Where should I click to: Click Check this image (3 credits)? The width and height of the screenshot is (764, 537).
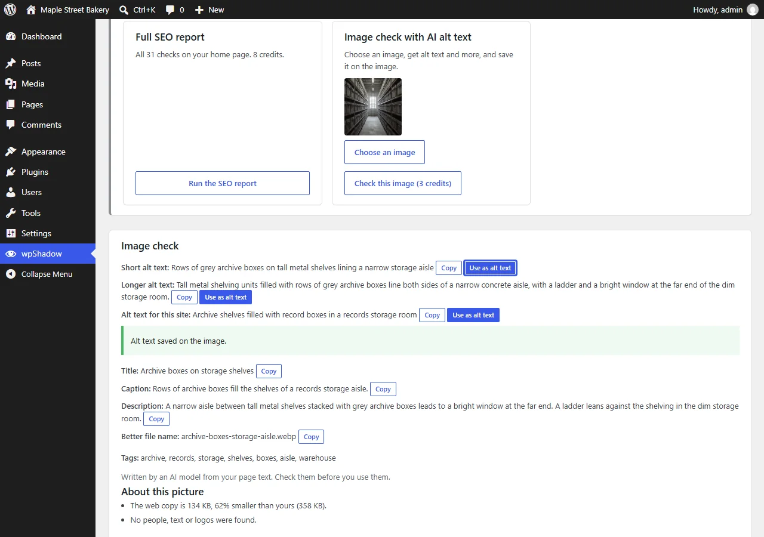(x=403, y=183)
